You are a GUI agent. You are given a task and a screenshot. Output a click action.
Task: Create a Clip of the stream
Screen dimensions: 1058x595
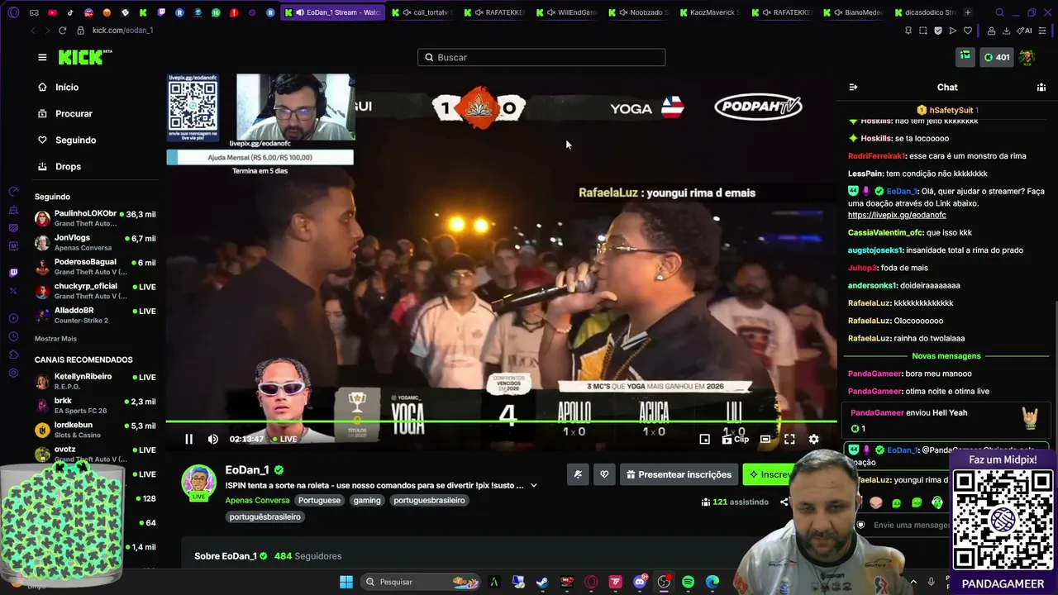(x=735, y=439)
